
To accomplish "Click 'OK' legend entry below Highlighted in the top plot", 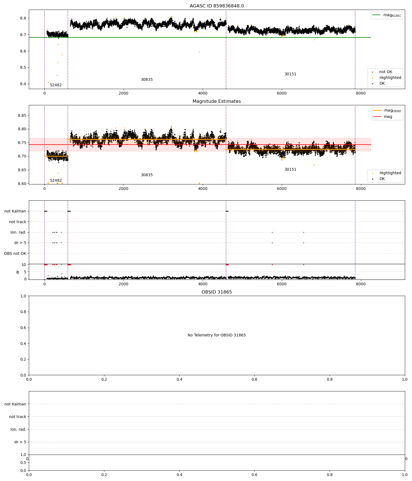I will pos(382,84).
